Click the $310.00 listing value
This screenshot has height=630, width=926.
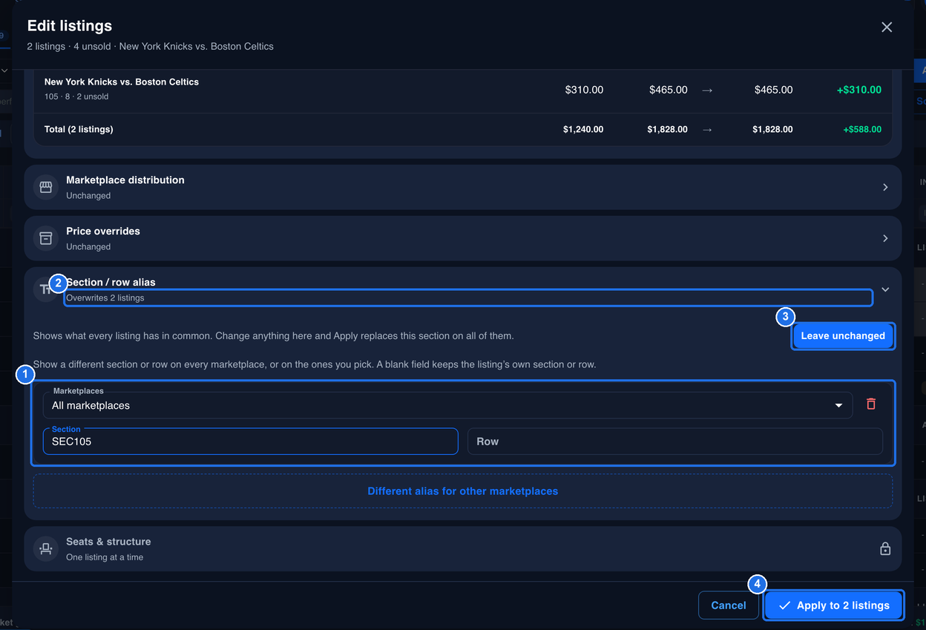584,90
